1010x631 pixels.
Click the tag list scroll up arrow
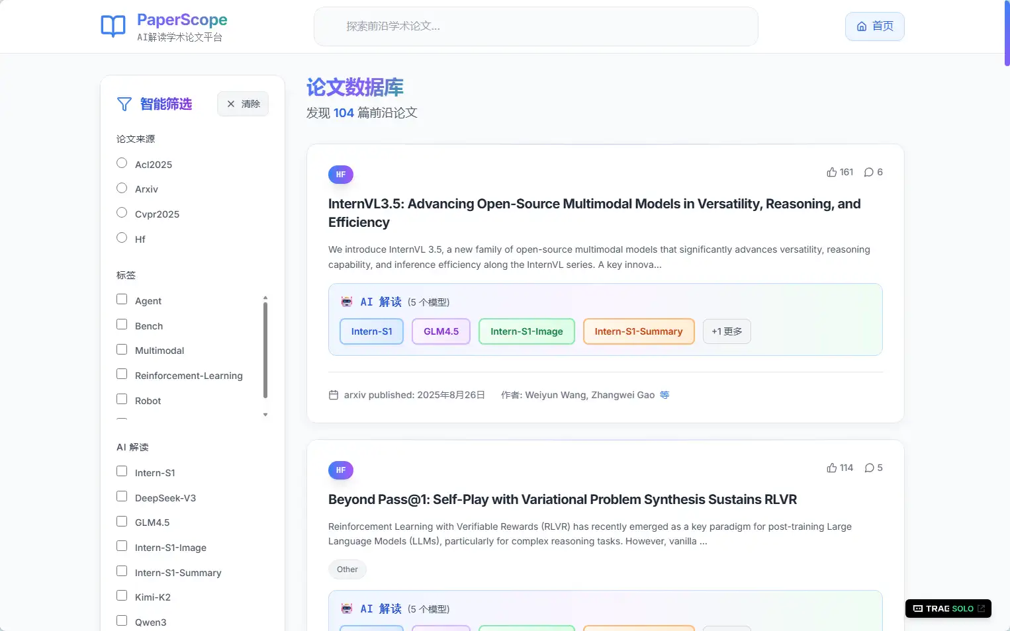point(265,298)
